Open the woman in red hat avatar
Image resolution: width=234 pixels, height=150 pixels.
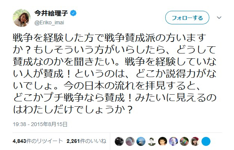(x=195, y=141)
